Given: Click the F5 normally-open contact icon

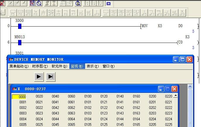Looking at the screenshot, I should (13, 12).
